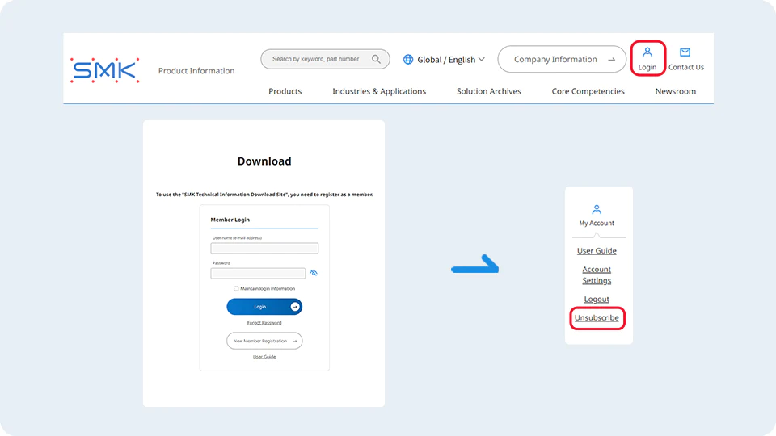The height and width of the screenshot is (436, 776).
Task: Toggle password visibility eye icon
Action: tap(314, 273)
